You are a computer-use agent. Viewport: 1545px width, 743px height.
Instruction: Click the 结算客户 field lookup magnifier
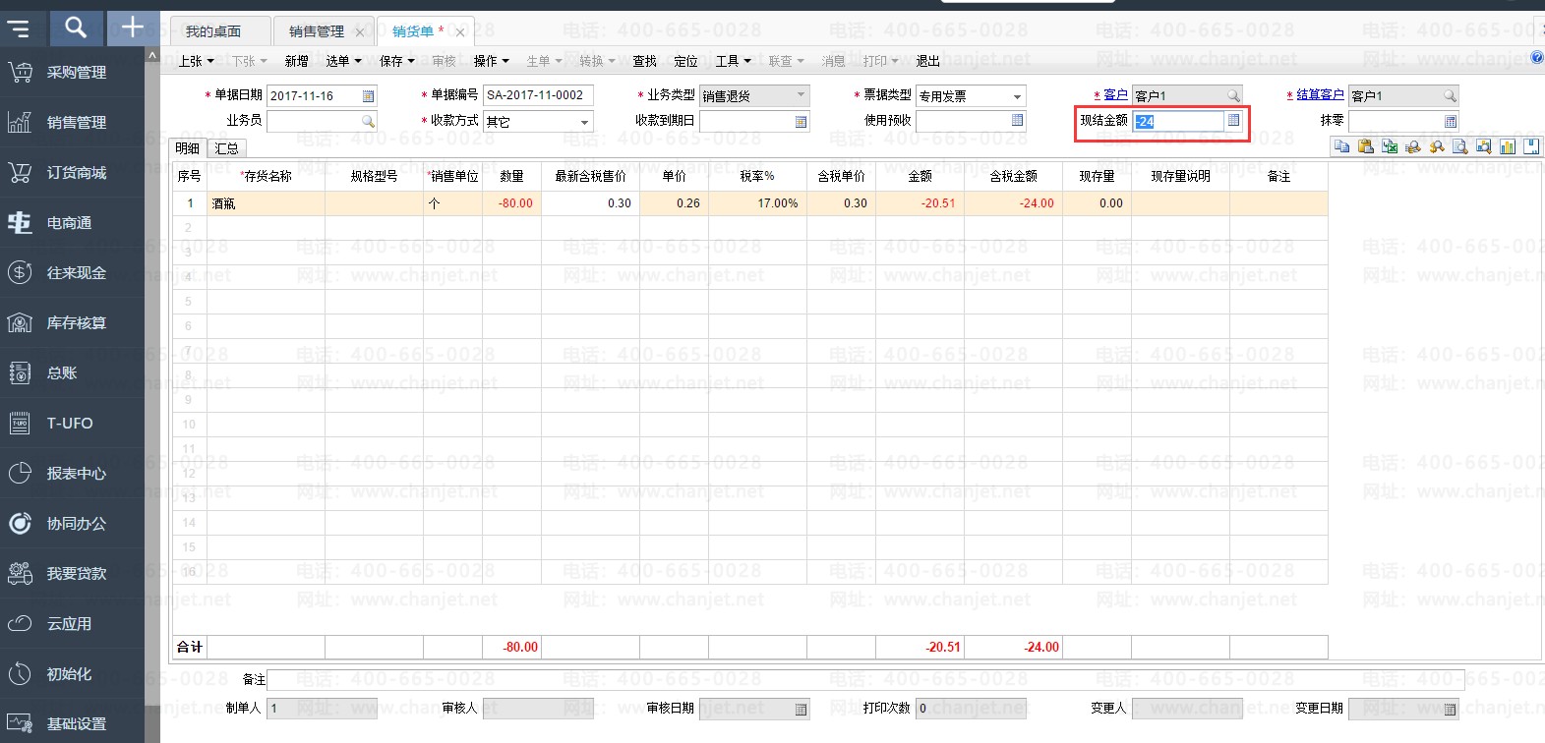click(1450, 95)
